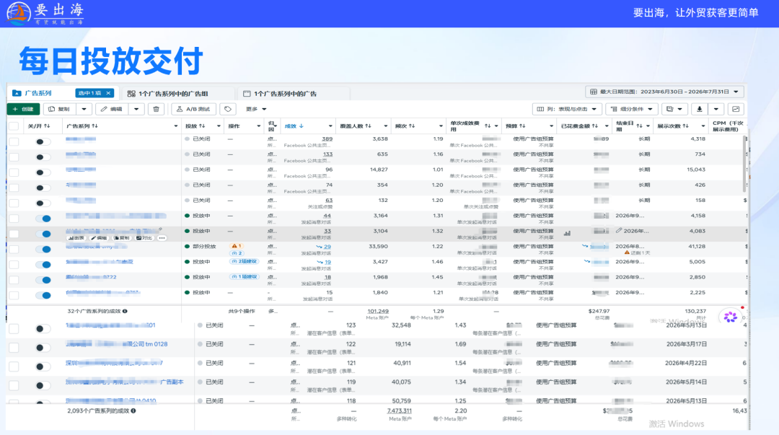Toggle on campaign with 133 results

point(43,157)
